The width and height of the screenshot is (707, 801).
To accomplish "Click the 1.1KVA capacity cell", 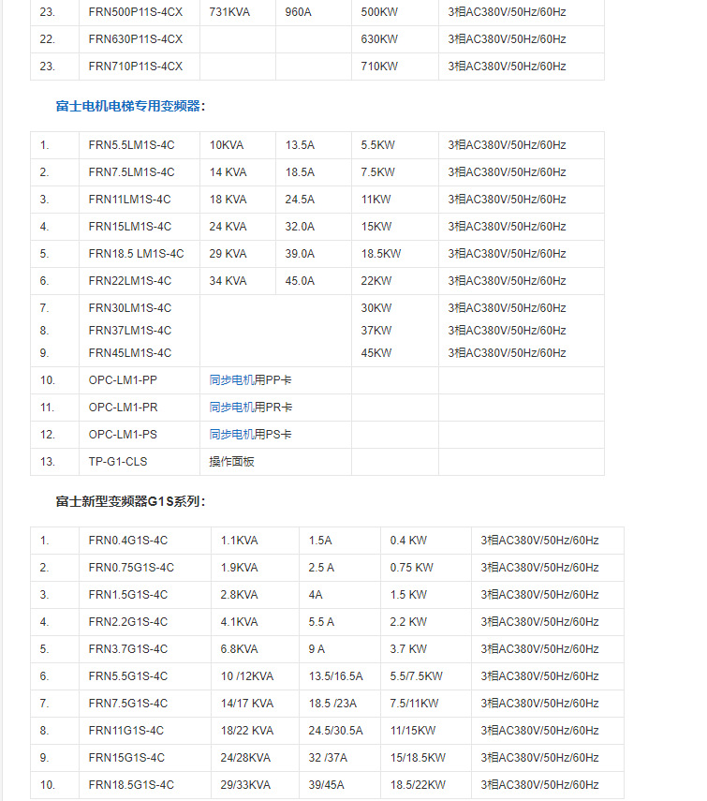I will (x=256, y=541).
